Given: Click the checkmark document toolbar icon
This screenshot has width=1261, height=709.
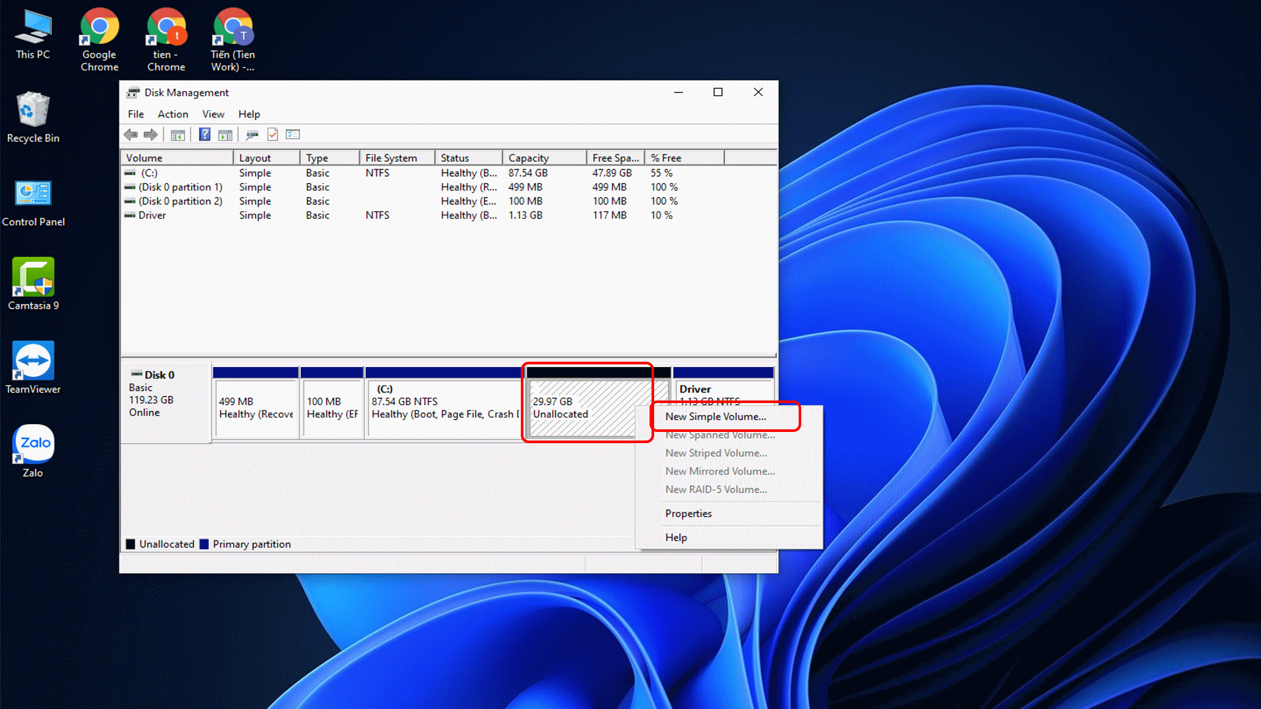Looking at the screenshot, I should point(273,135).
